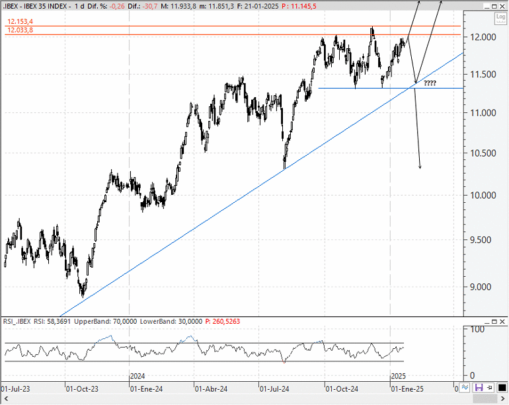Select the 12.153,4 resistance level label
This screenshot has width=509, height=405.
tap(20, 22)
